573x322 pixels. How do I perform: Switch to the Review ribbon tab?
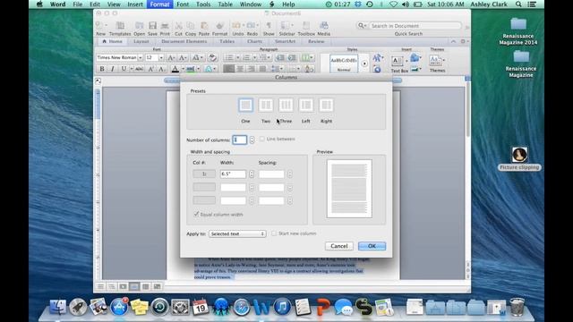[x=316, y=41]
